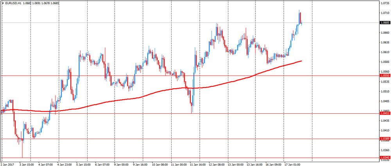Click 1.0635 on the price axis
The height and width of the screenshot is (168, 391).
pos(384,42)
